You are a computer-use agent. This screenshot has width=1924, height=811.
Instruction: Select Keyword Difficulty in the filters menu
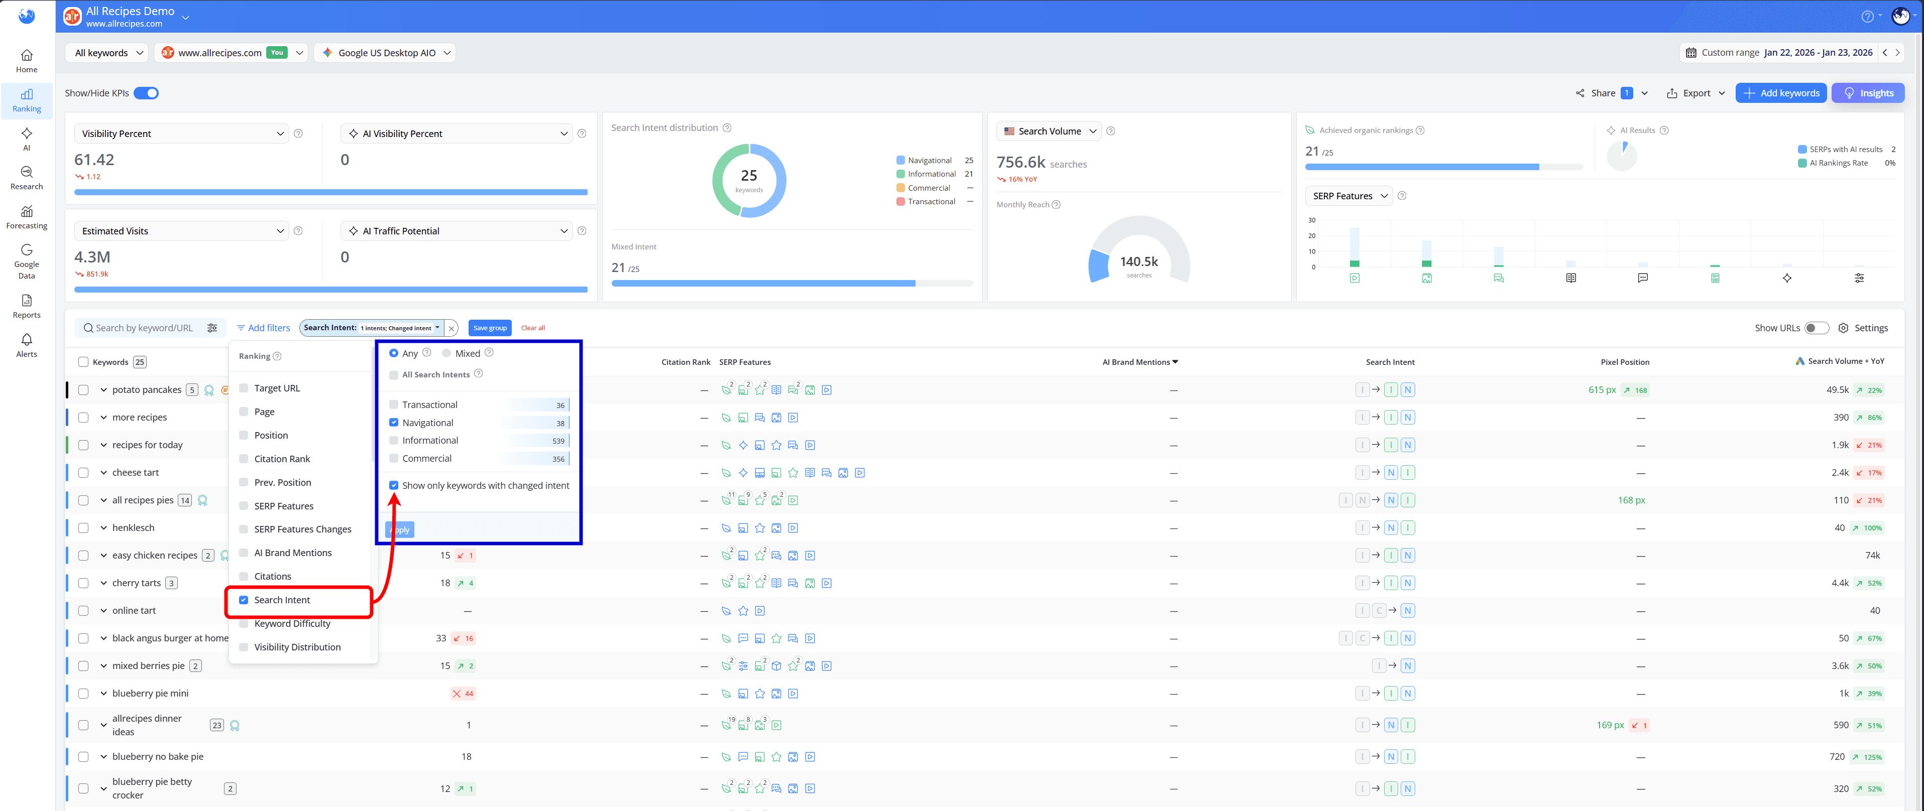pos(292,623)
